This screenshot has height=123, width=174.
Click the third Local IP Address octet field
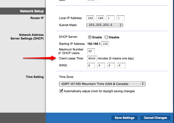click(110, 18)
